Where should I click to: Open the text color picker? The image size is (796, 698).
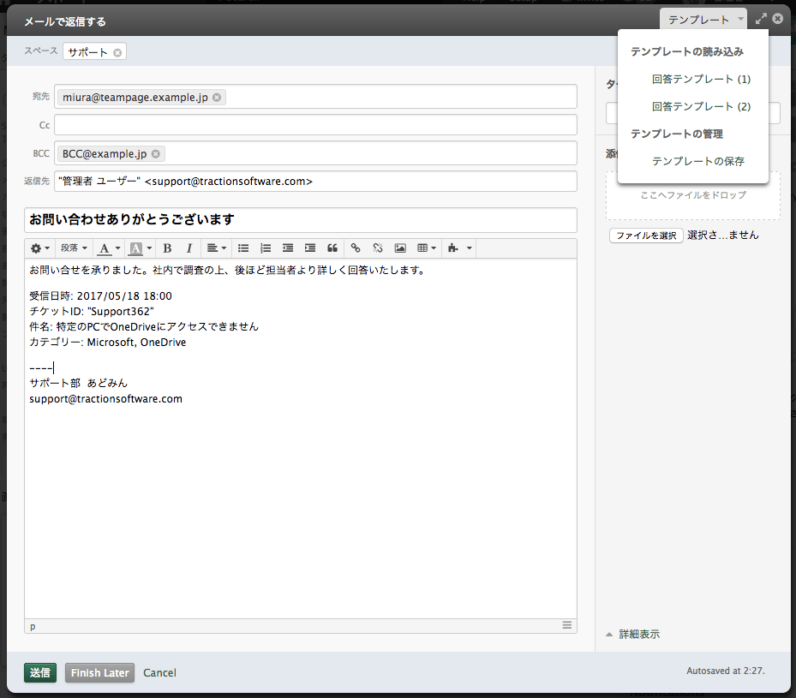pyautogui.click(x=108, y=248)
